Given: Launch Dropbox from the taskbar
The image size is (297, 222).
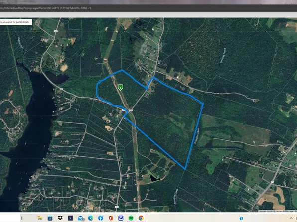Looking at the screenshot, I should (x=60, y=218).
